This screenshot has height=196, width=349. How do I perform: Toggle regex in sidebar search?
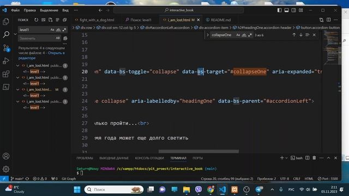(x=64, y=29)
